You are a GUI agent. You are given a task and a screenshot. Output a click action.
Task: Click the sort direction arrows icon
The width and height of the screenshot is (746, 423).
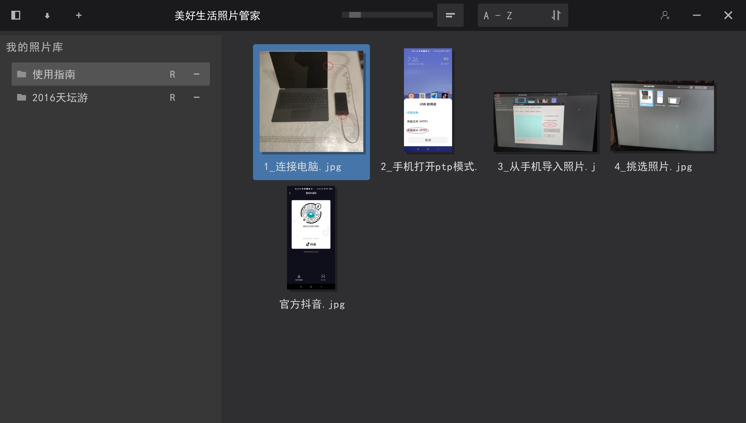555,15
